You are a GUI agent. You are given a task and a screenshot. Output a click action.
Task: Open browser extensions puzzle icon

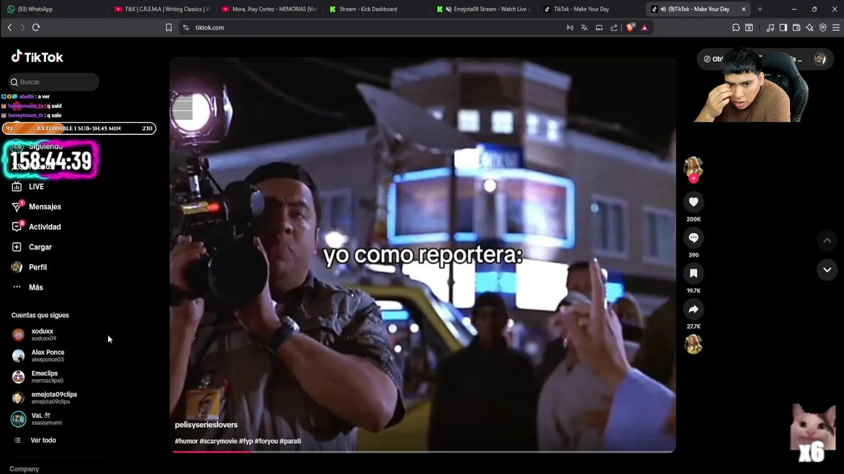pyautogui.click(x=736, y=28)
